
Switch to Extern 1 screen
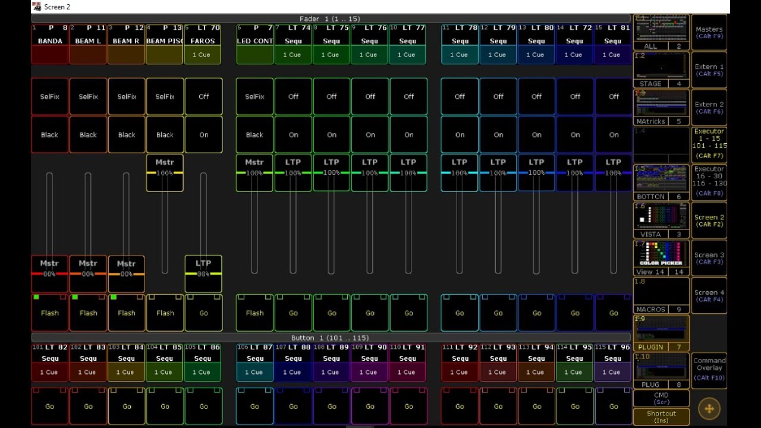coord(709,70)
